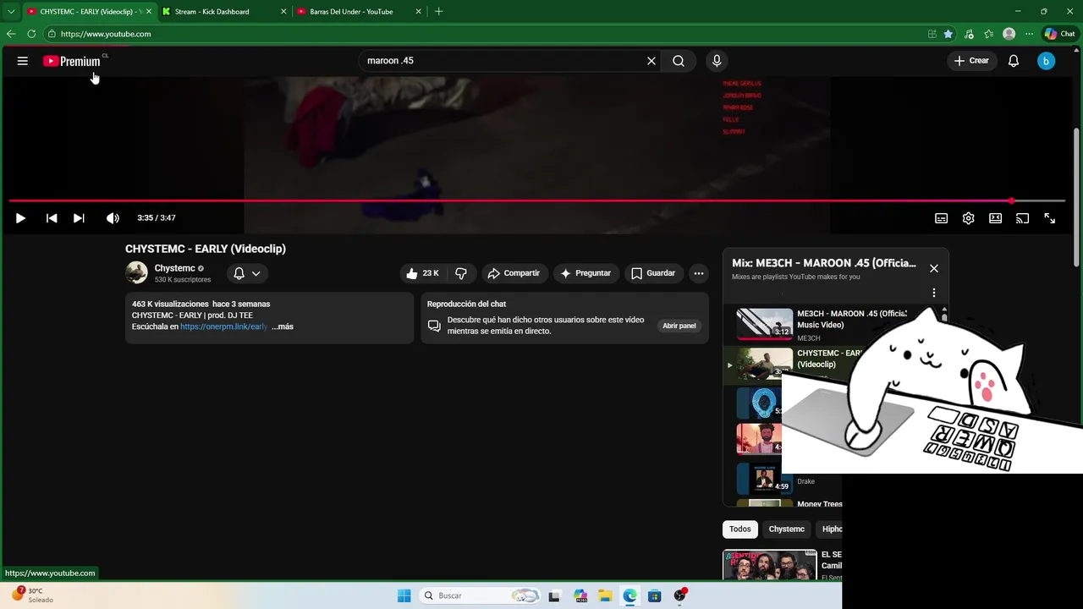Clear the search box with the X
Viewport: 1083px width, 609px height.
[651, 61]
